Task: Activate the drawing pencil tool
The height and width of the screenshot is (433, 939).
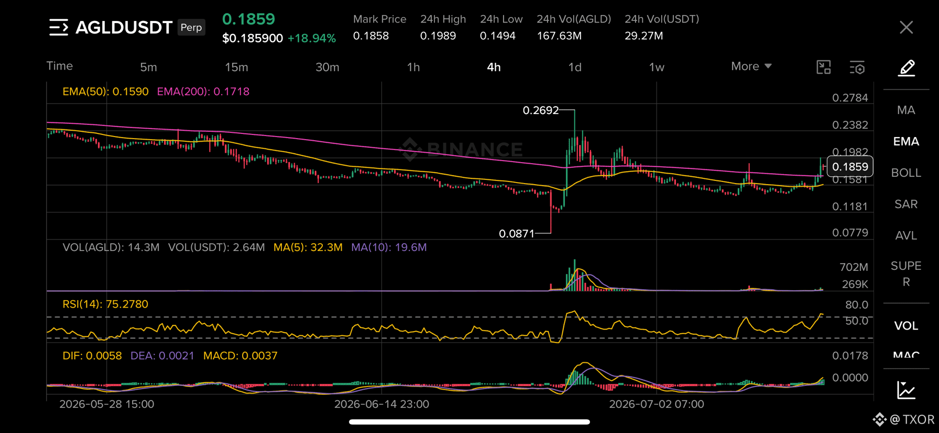Action: 907,68
